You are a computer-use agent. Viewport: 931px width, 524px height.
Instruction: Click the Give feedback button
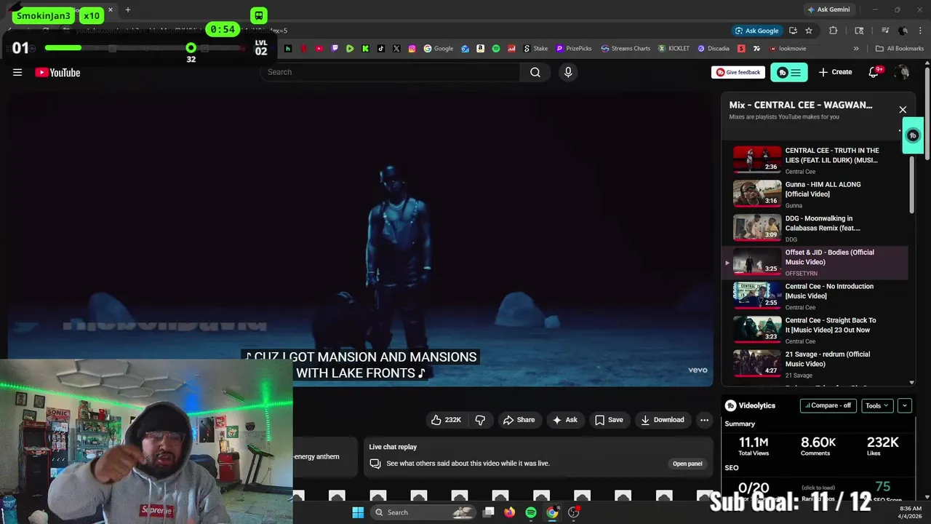[739, 72]
